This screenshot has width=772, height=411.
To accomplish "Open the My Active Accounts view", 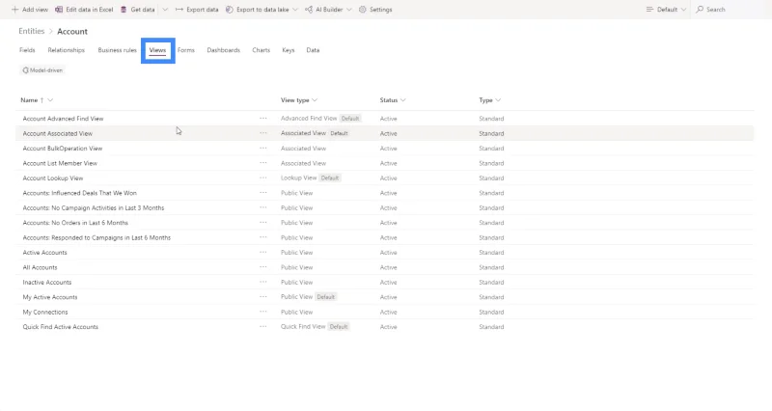I will [50, 297].
